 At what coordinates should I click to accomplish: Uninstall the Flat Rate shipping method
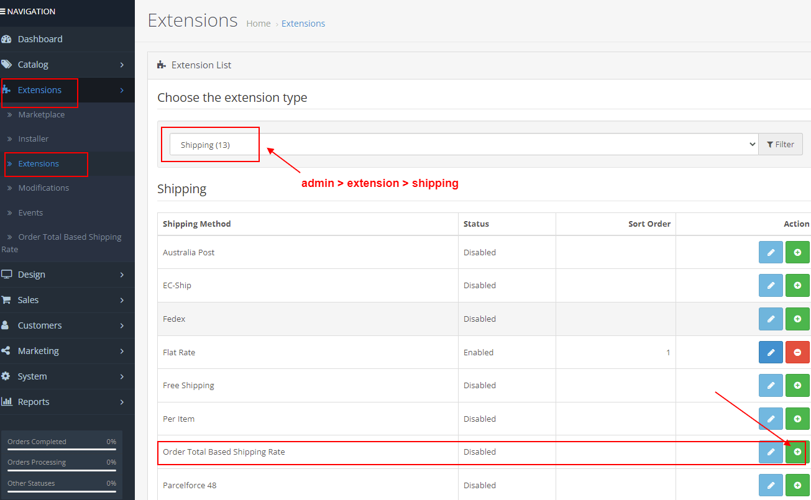pyautogui.click(x=797, y=352)
